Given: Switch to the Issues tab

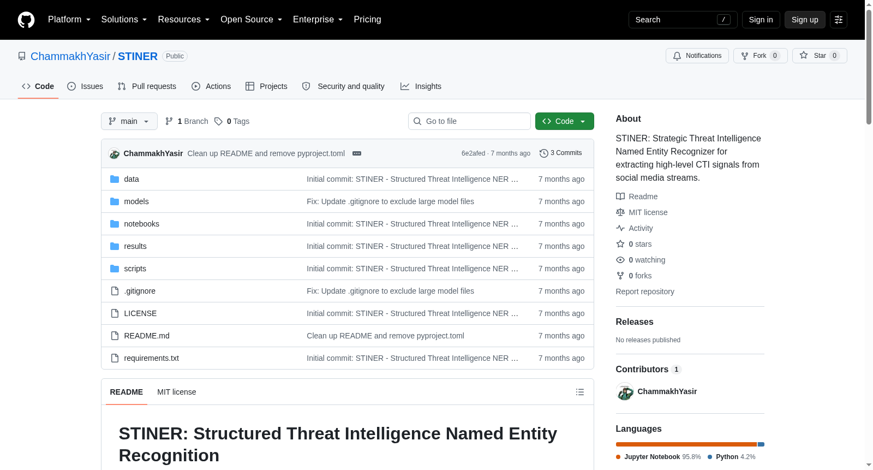Looking at the screenshot, I should click(x=85, y=86).
